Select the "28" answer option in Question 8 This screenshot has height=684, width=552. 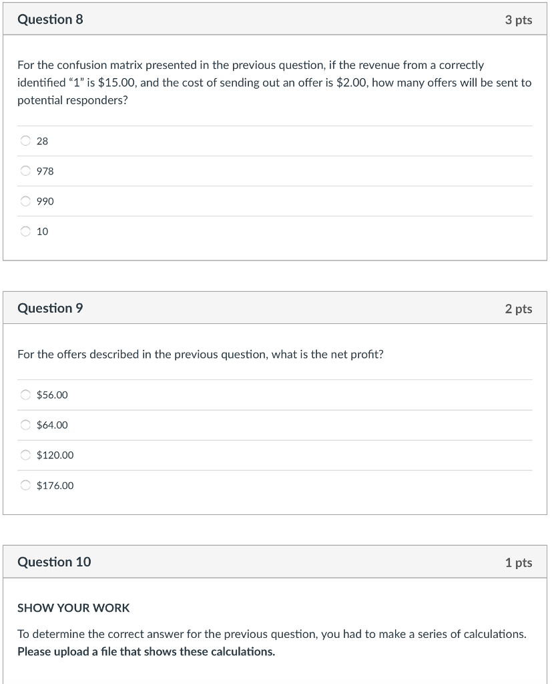(25, 141)
